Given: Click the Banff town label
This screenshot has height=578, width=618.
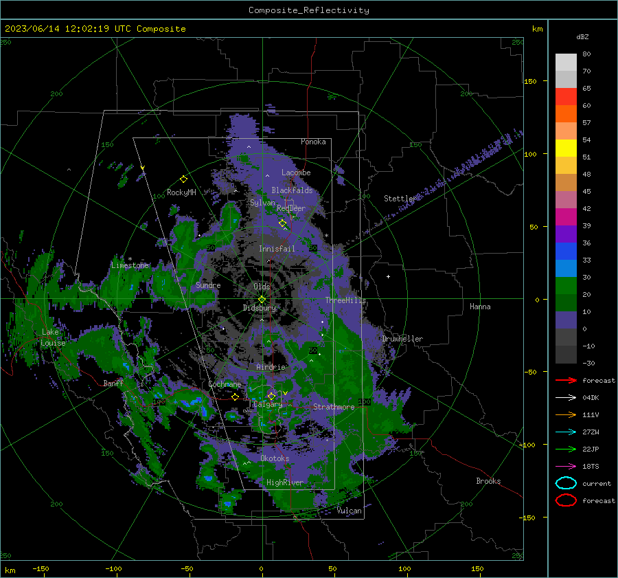Looking at the screenshot, I should pos(113,383).
